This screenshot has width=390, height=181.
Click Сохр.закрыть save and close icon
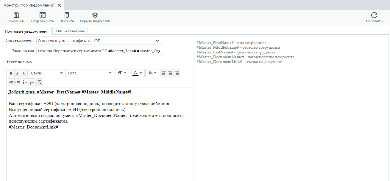pyautogui.click(x=43, y=15)
